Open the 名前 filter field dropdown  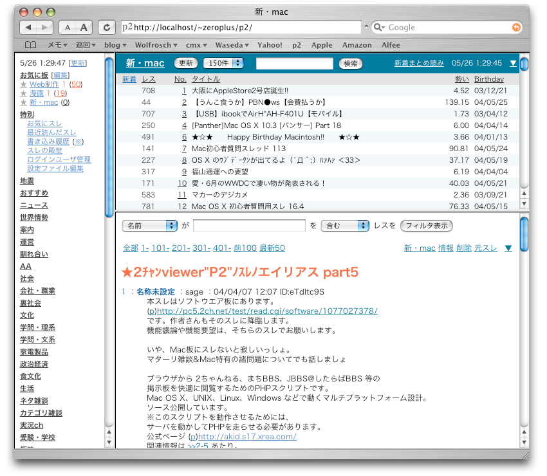tap(150, 226)
